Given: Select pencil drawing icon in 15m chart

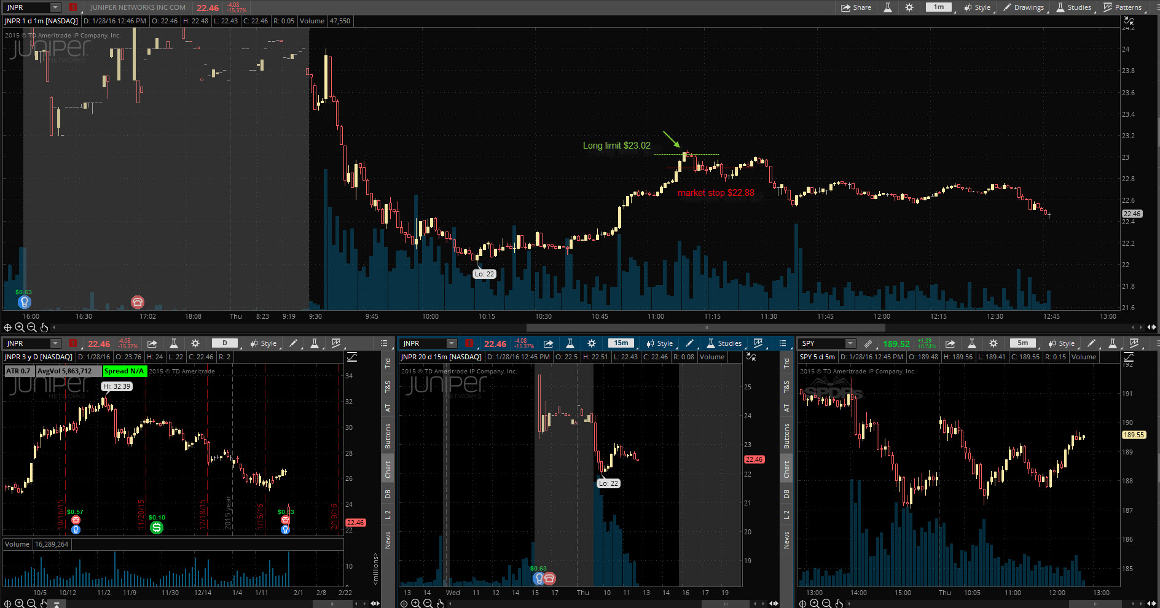Looking at the screenshot, I should [689, 343].
